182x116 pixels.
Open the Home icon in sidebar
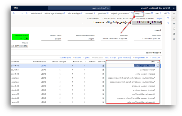(x=174, y=18)
